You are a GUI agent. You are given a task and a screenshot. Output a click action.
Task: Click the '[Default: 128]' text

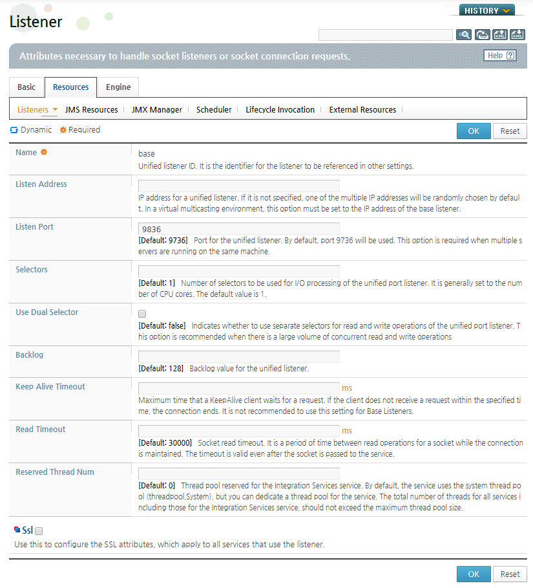(161, 369)
